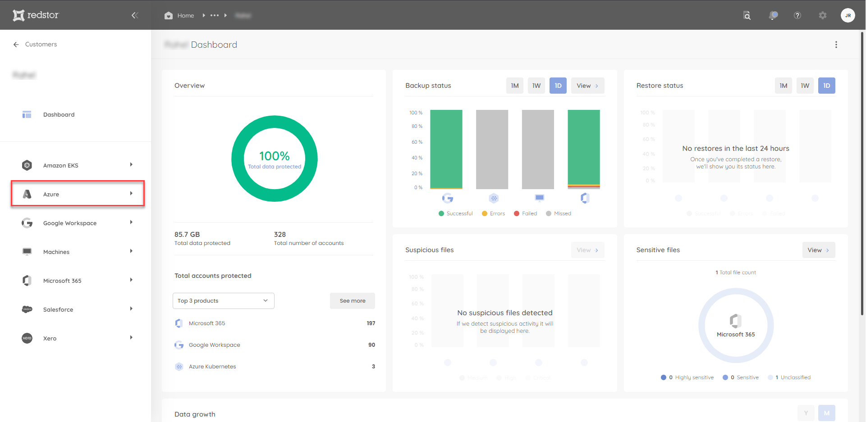The width and height of the screenshot is (866, 422).
Task: Click the 100% total data protected donut
Action: tap(275, 159)
